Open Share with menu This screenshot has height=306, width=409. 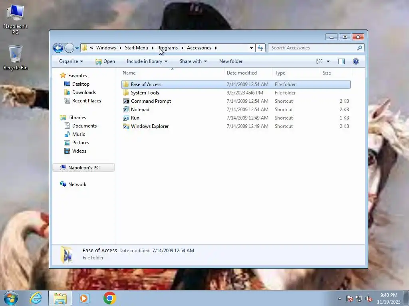[x=193, y=61]
